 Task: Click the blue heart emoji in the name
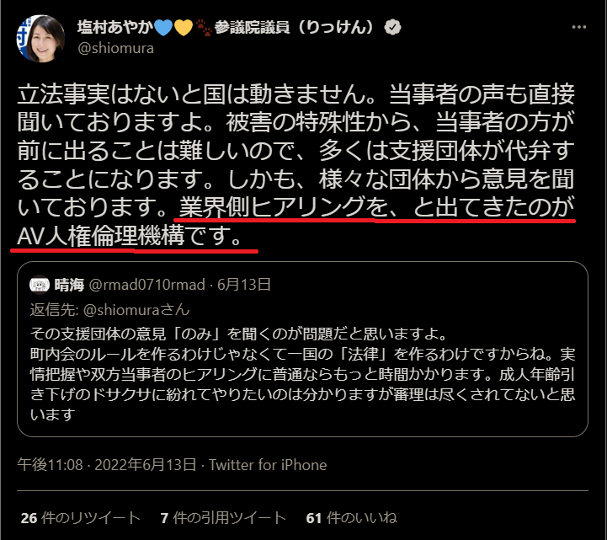[163, 28]
